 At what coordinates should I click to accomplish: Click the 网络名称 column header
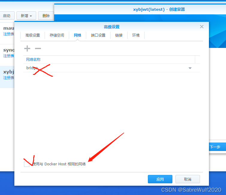[109, 59]
